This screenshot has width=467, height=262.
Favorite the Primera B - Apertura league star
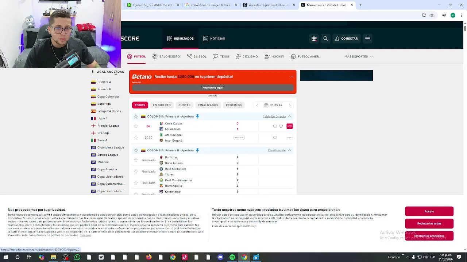(x=136, y=150)
